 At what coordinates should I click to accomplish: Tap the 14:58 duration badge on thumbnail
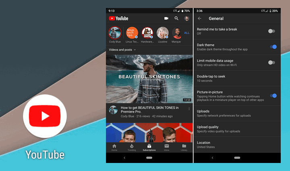pyautogui.click(x=187, y=100)
